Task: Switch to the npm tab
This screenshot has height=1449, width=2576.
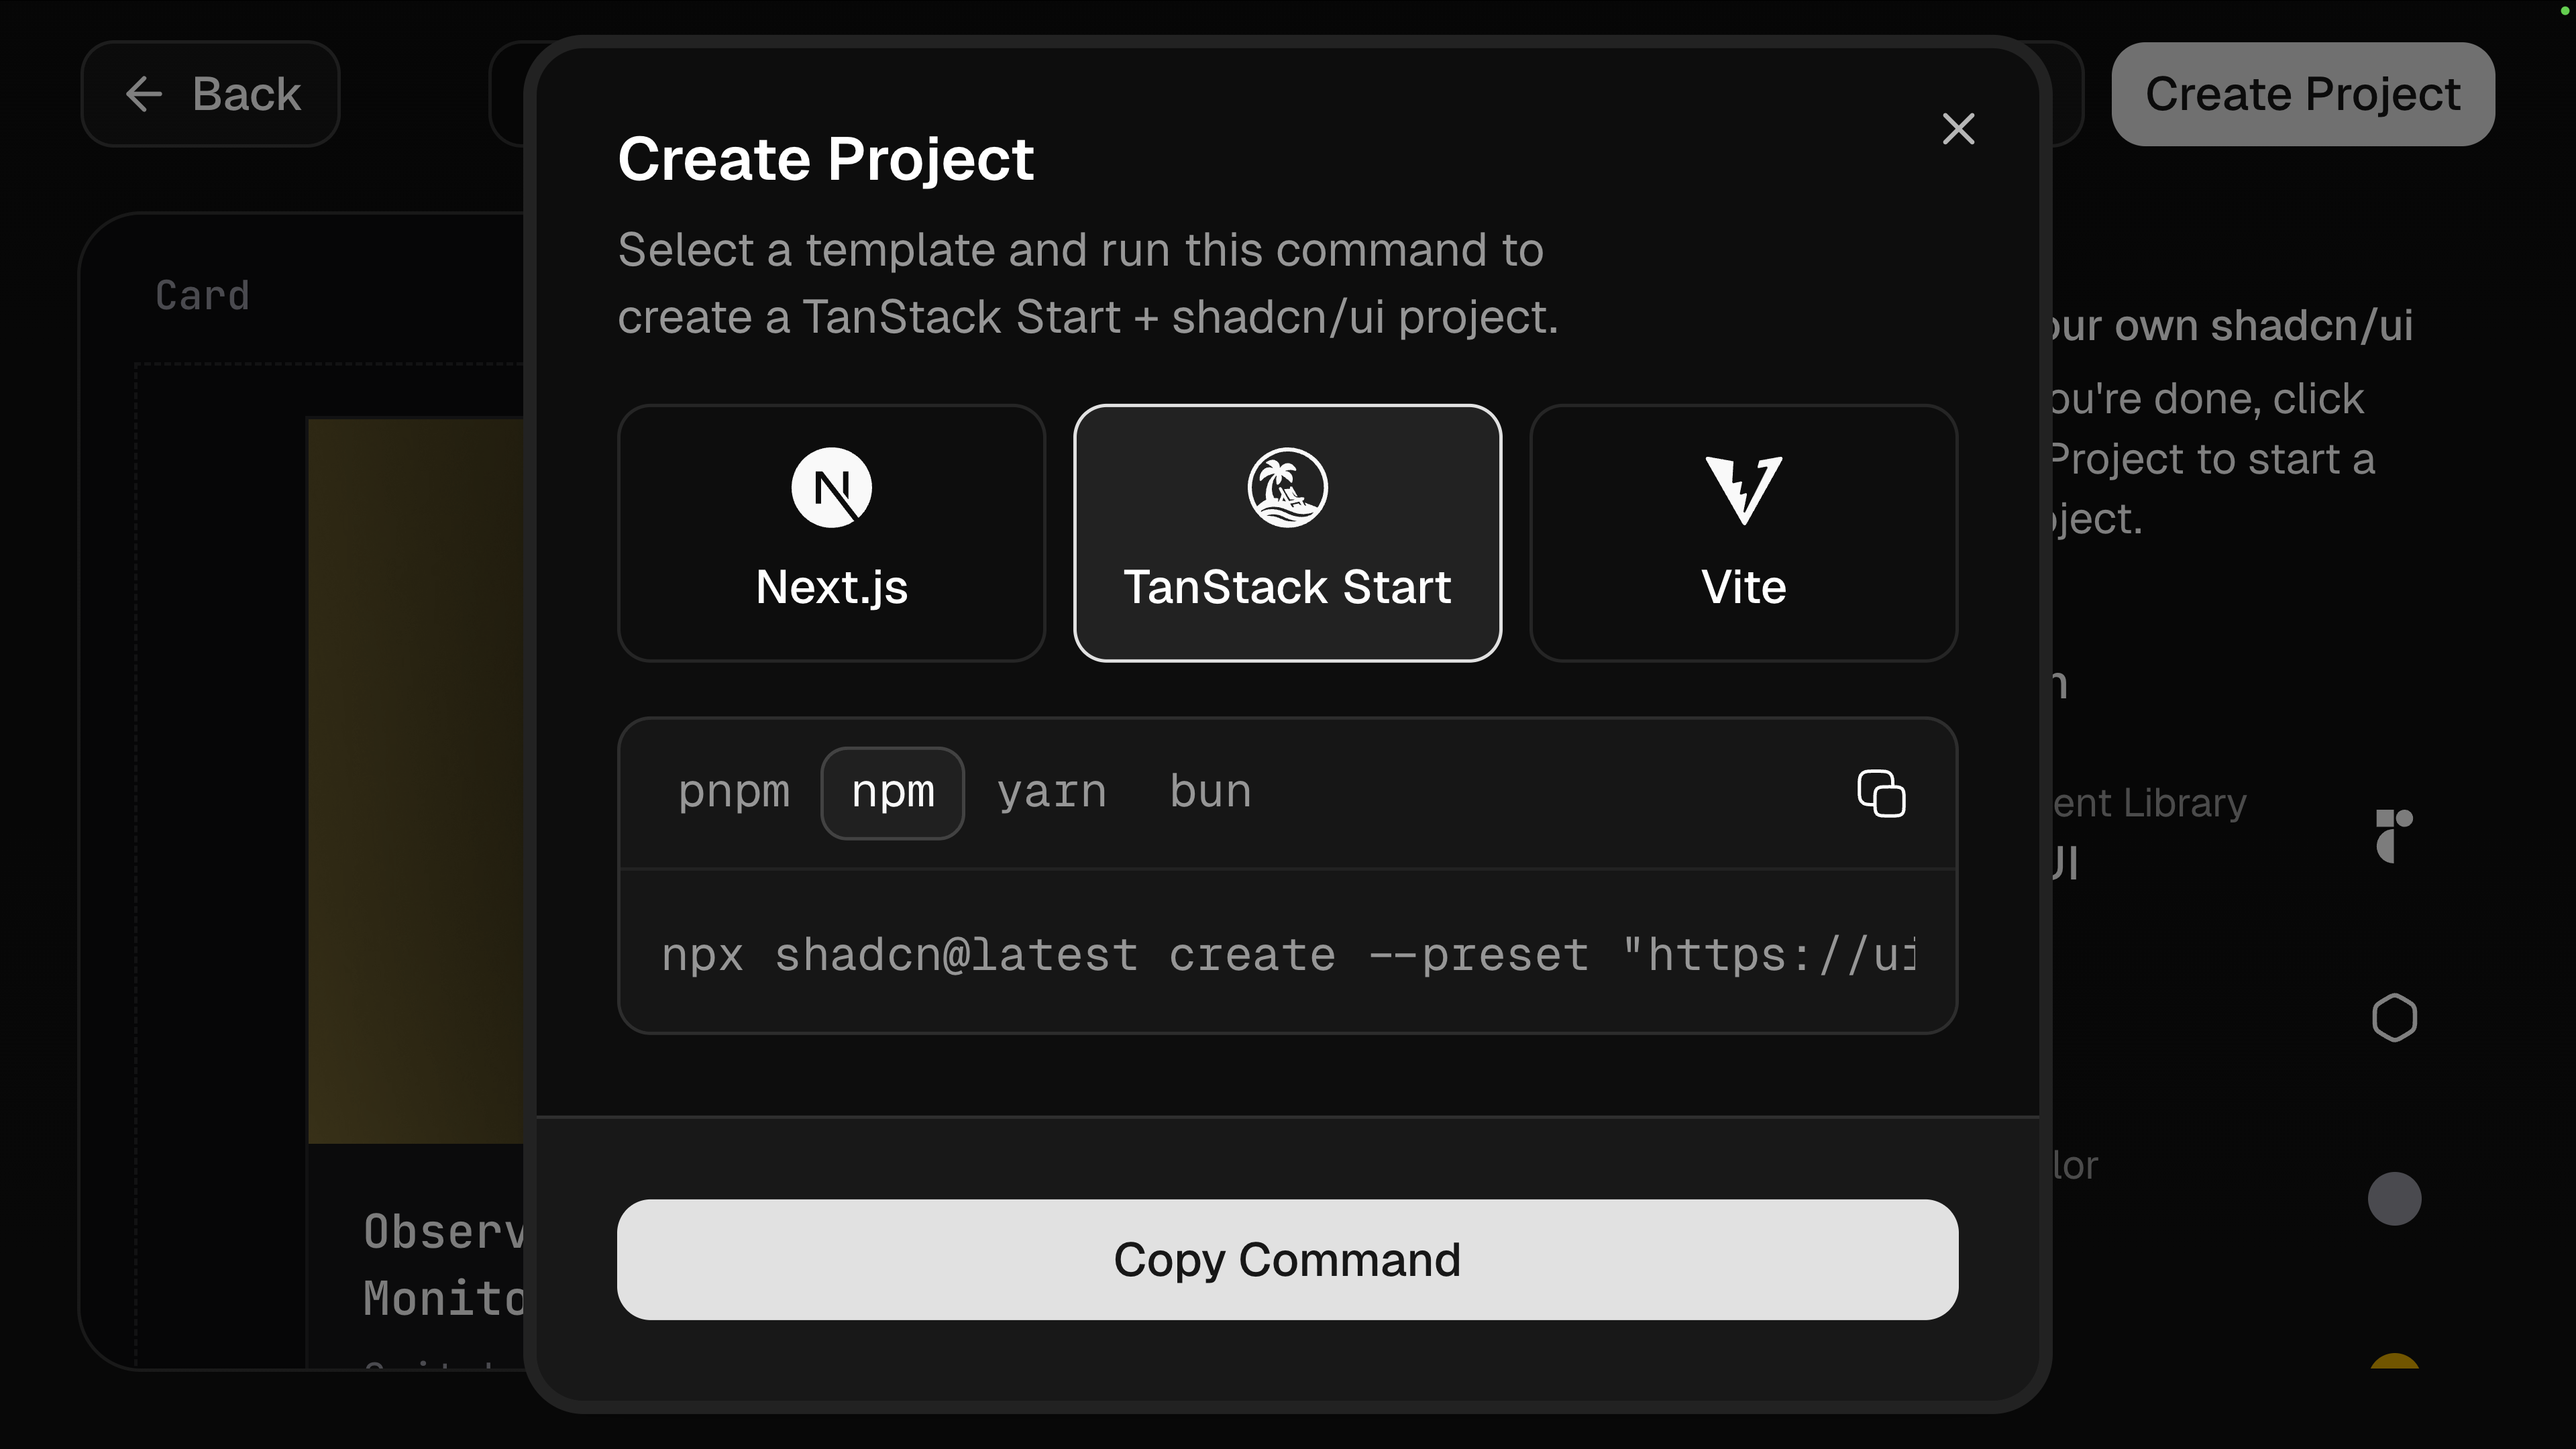Action: 892,793
